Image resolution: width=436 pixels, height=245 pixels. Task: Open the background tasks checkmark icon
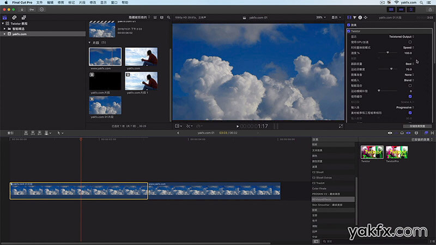tap(42, 9)
